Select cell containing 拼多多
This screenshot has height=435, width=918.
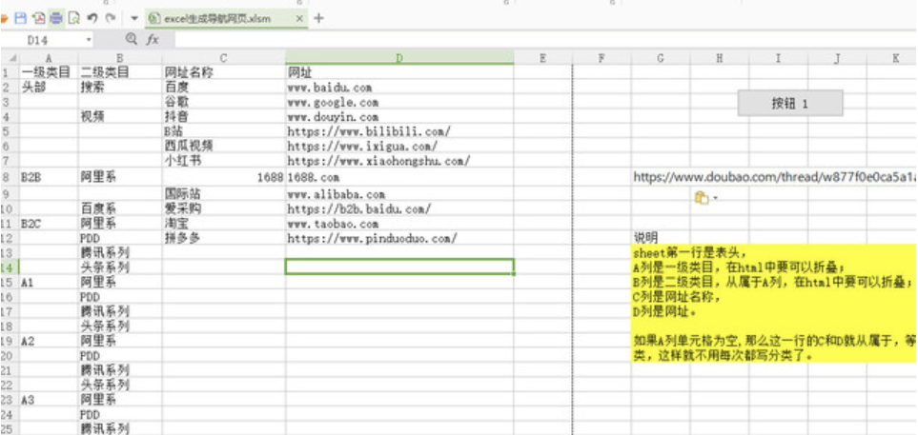(x=224, y=238)
